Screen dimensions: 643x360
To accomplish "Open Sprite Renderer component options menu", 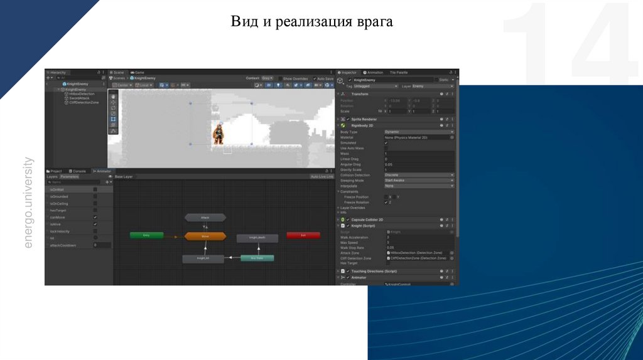I will 452,119.
